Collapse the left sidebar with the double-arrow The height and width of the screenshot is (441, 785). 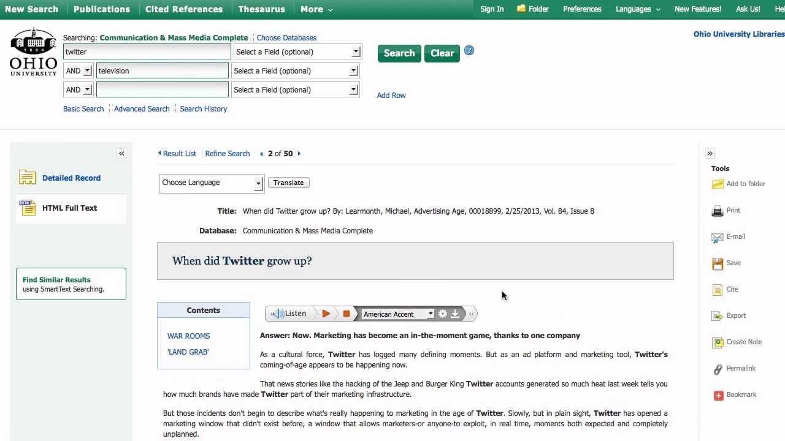121,154
